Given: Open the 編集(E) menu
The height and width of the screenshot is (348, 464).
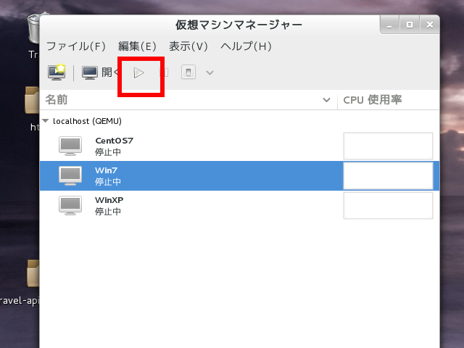Looking at the screenshot, I should (137, 46).
